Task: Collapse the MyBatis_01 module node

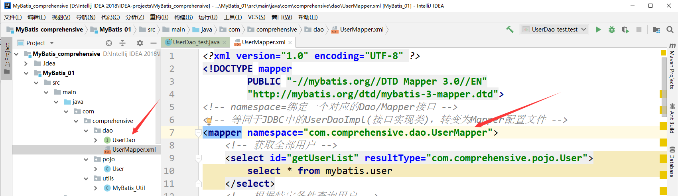Action: pos(26,73)
